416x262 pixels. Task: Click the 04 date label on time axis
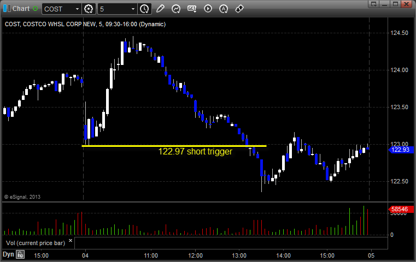(85, 255)
